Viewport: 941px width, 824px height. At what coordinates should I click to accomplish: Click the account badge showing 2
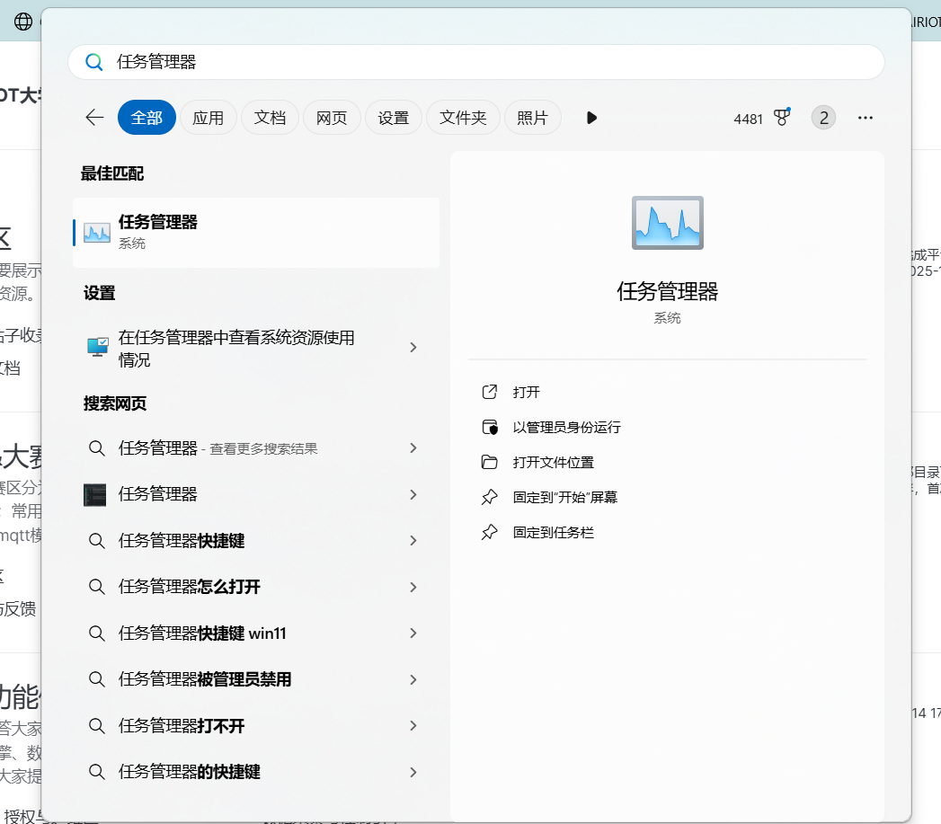(822, 118)
